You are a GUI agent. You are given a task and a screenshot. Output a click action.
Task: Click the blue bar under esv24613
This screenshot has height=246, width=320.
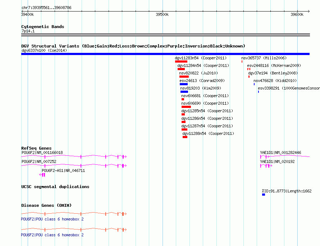184,84
